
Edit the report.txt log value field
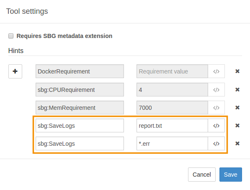tap(172, 126)
